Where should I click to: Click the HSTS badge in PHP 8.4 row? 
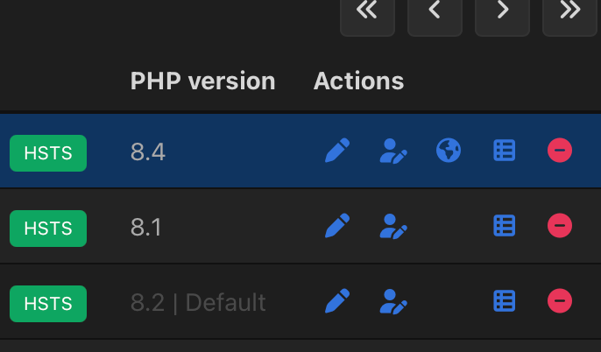pos(48,152)
